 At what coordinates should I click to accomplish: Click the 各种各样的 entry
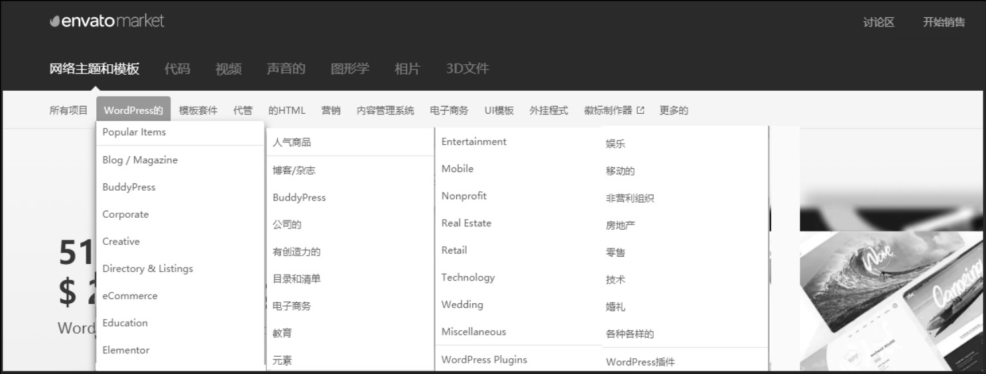pyautogui.click(x=630, y=334)
